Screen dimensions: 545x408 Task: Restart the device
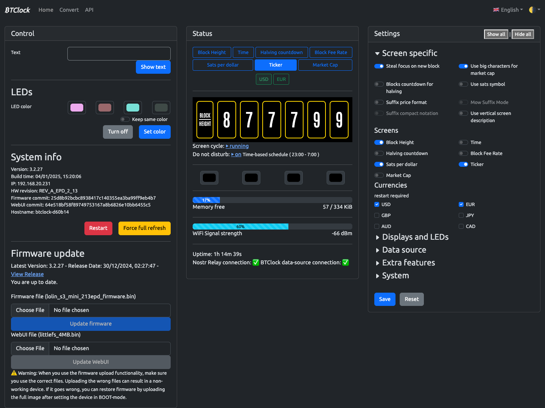(x=98, y=228)
